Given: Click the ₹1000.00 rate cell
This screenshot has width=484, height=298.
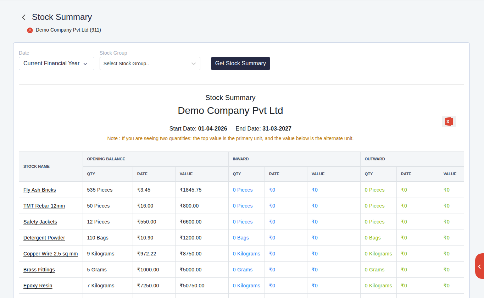Looking at the screenshot, I should click(x=154, y=270).
